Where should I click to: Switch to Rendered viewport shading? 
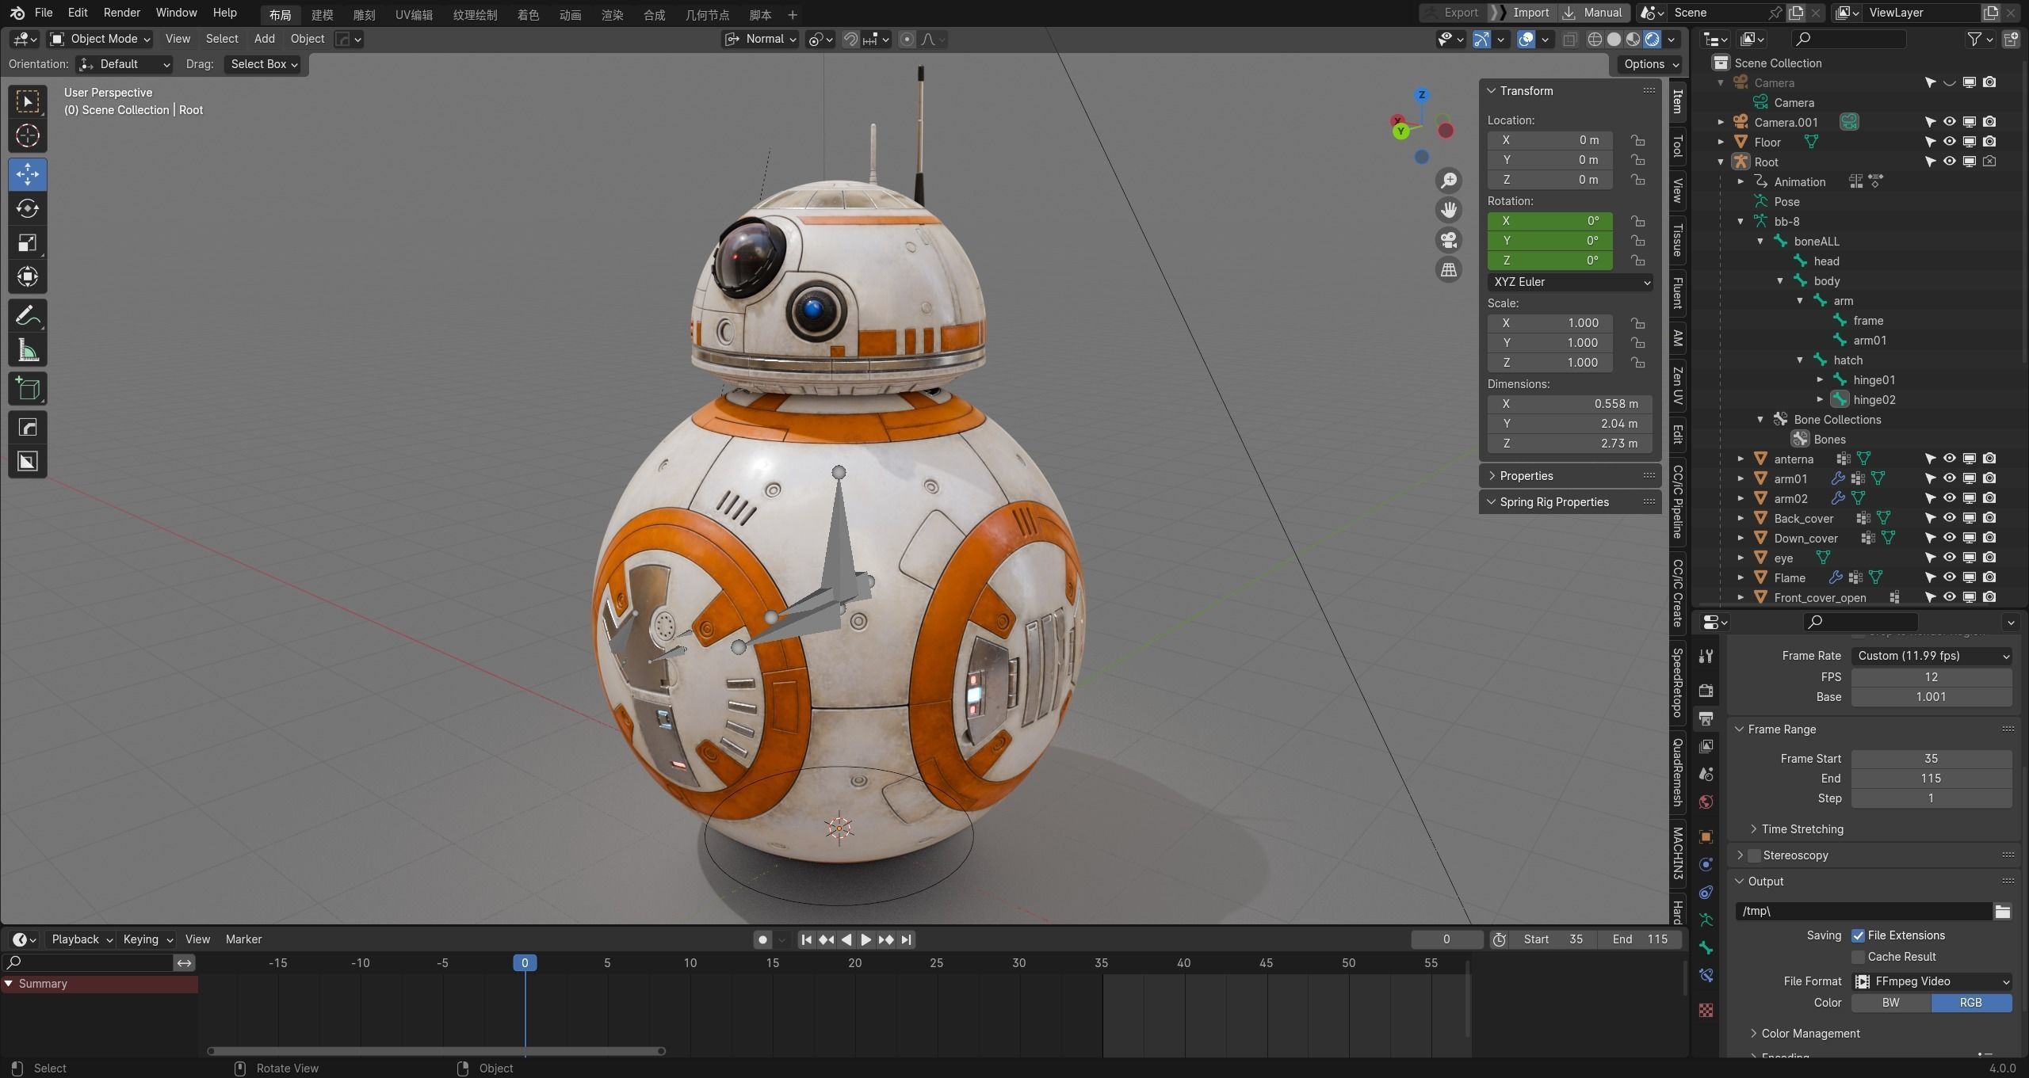coord(1653,39)
